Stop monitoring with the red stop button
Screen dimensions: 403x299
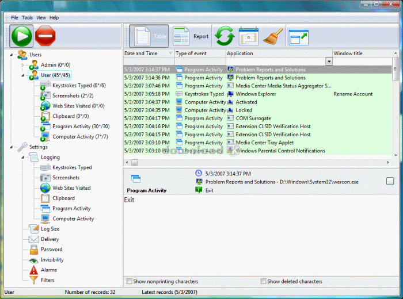coord(45,36)
